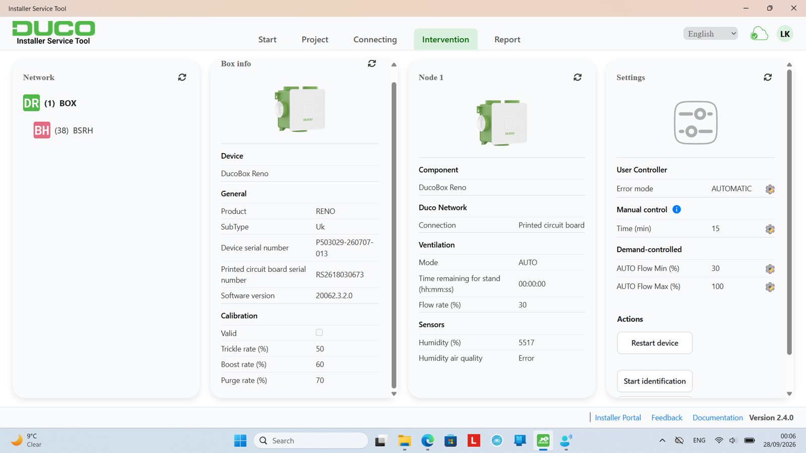Open the Documentation link
This screenshot has height=453, width=806.
pos(718,418)
